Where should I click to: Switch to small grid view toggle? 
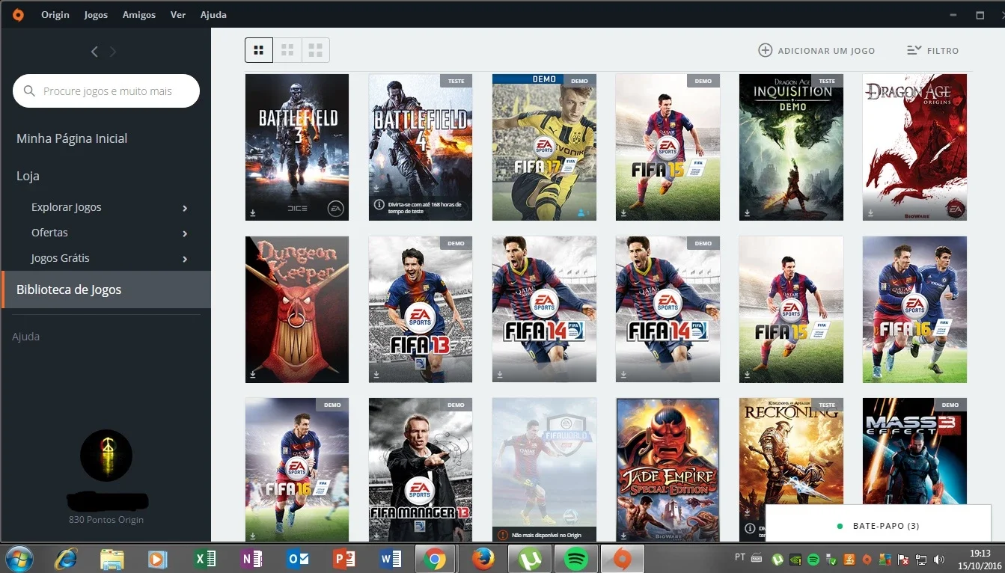click(x=316, y=50)
